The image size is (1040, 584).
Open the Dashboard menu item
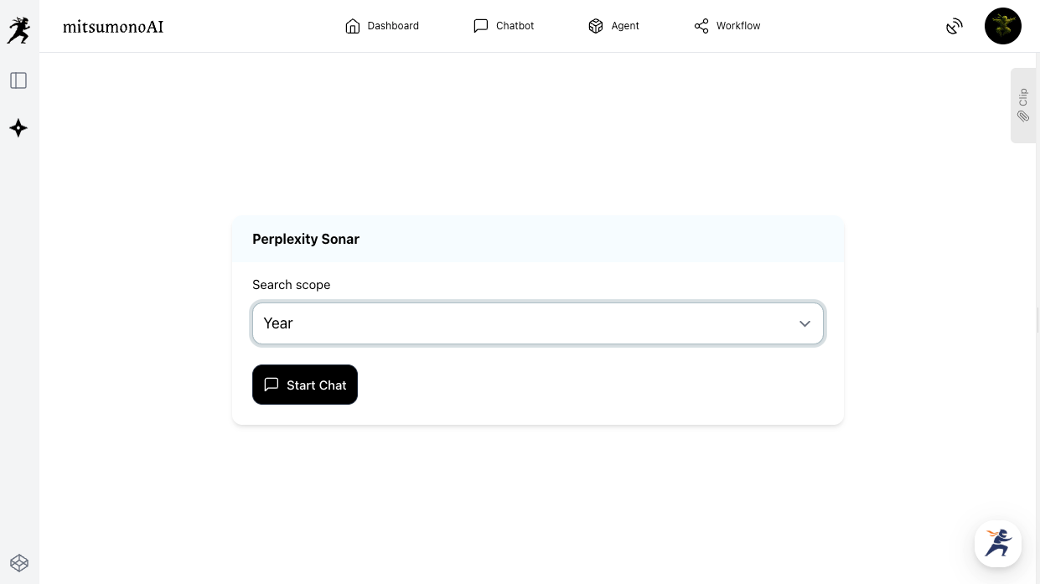pyautogui.click(x=393, y=26)
